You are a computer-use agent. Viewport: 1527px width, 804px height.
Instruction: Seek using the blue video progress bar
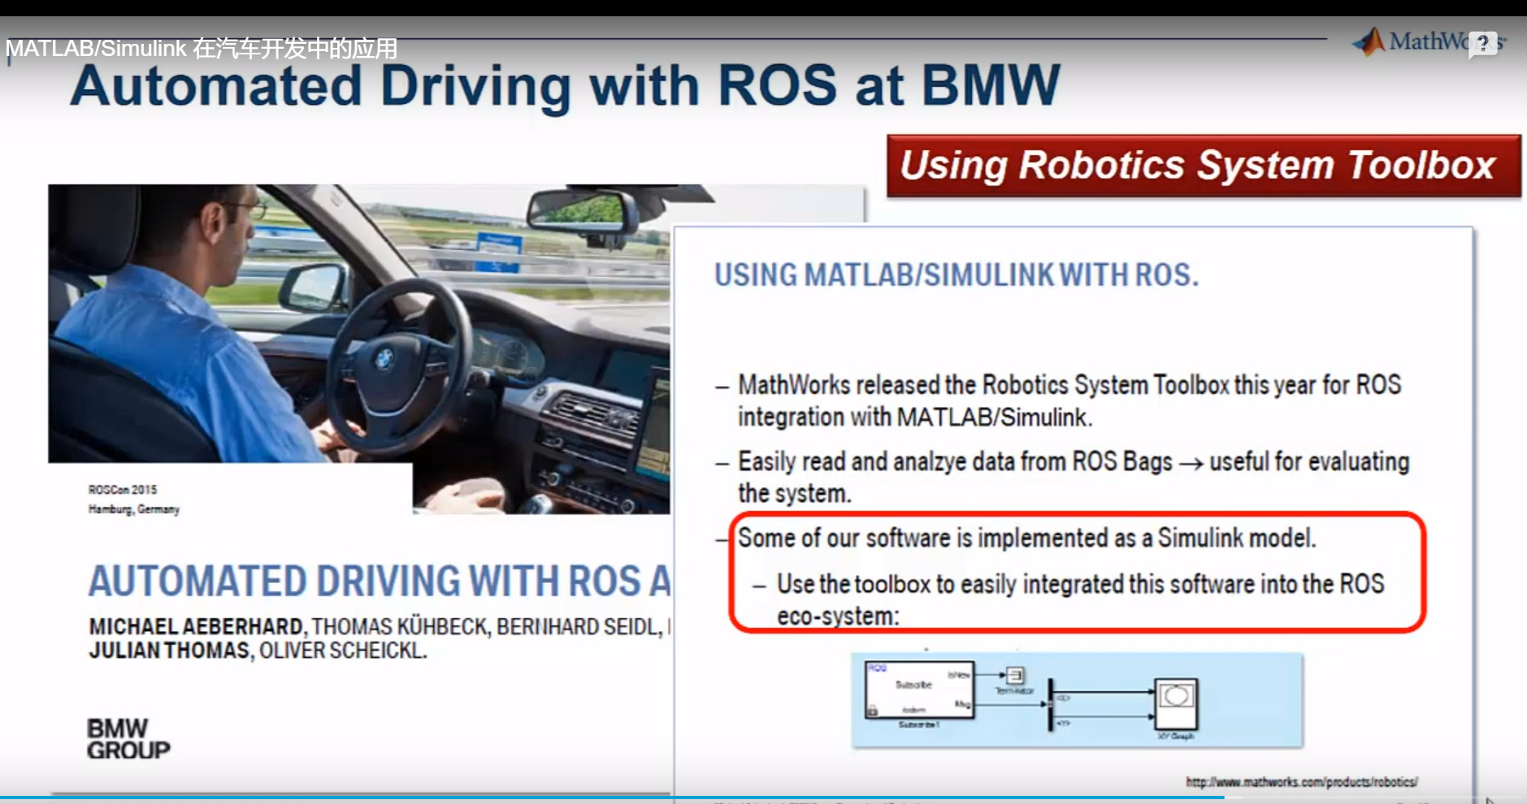click(611, 798)
